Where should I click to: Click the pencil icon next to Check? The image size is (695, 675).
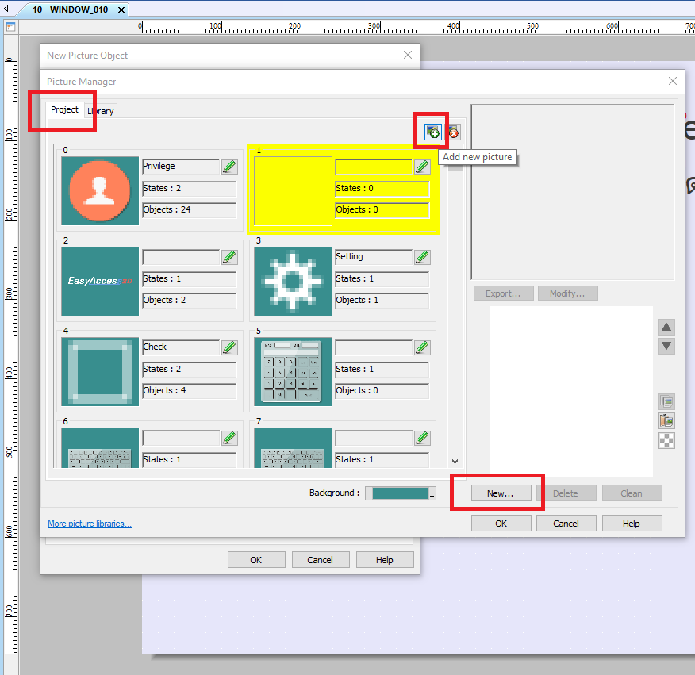(x=229, y=347)
